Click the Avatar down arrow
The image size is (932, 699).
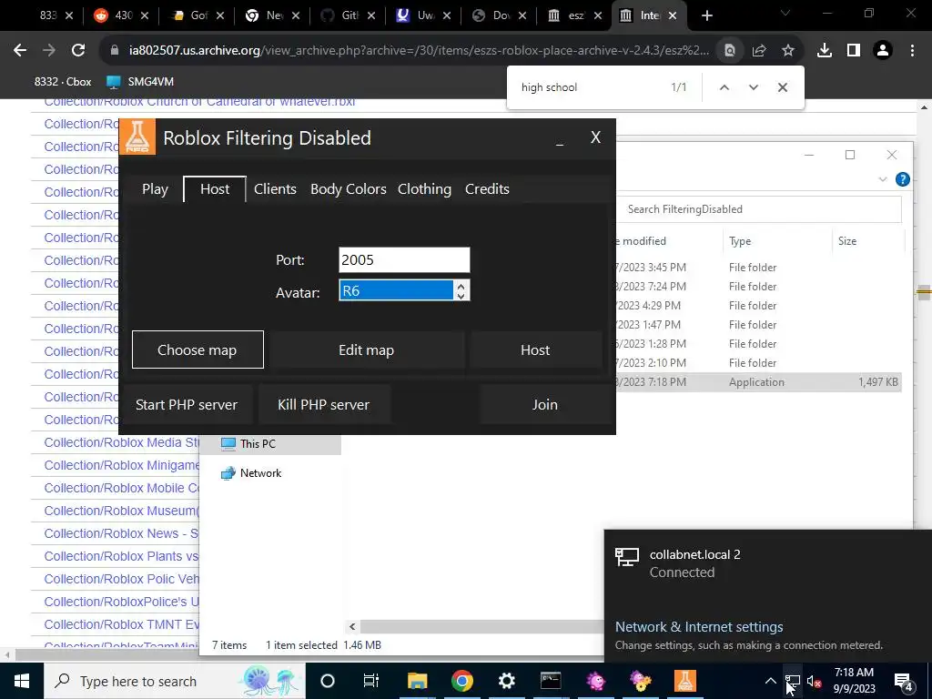coord(461,296)
